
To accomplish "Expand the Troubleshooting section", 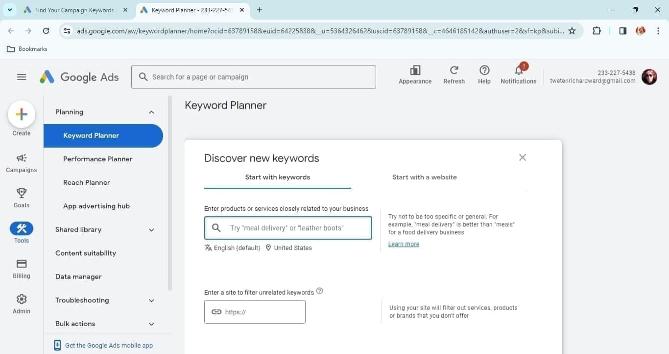I will pos(151,300).
